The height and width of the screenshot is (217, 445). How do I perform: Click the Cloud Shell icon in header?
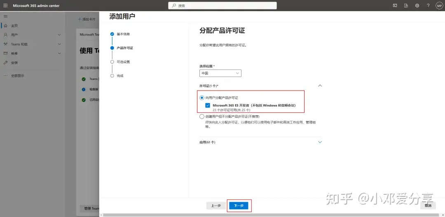pos(395,6)
